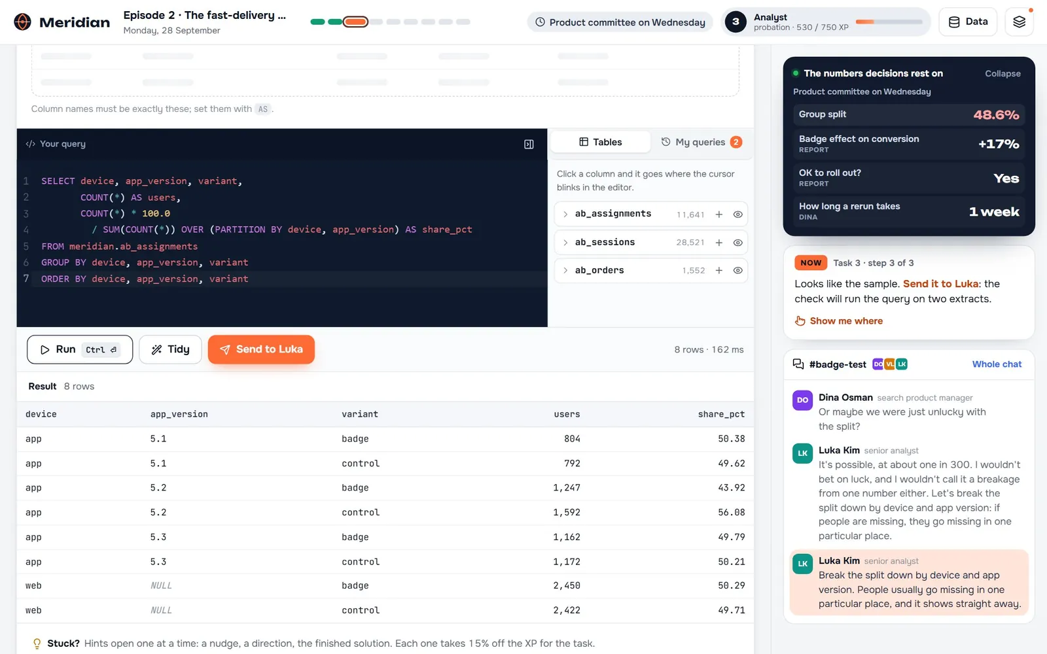Click the 1,592 users cell

tap(567, 513)
